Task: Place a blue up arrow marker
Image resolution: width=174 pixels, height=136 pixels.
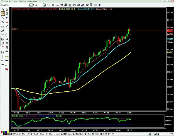Action: tap(7, 18)
